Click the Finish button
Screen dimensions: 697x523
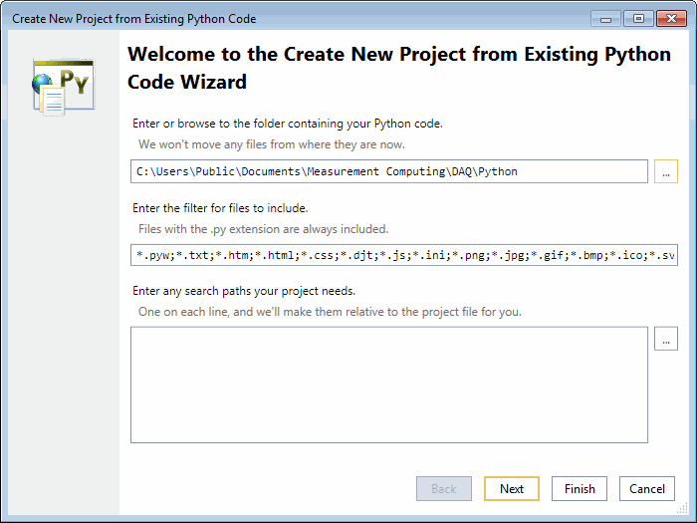pyautogui.click(x=580, y=489)
